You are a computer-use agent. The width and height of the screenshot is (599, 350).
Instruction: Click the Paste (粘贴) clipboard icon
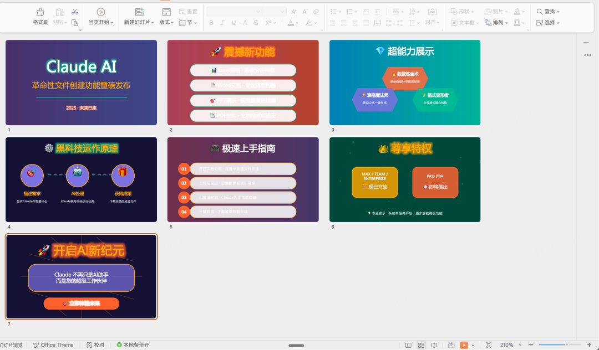[59, 12]
